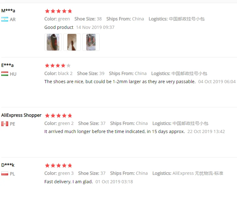Click the Hungary flag icon beside HU

point(5,74)
